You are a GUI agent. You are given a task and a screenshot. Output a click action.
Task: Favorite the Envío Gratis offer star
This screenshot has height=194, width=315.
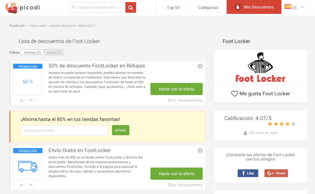(200, 150)
